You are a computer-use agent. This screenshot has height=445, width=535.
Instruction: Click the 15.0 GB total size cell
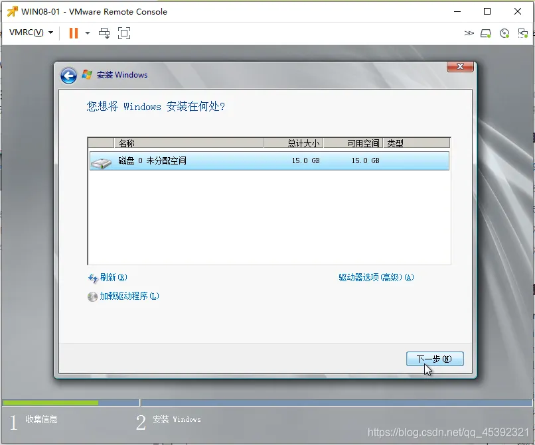click(306, 160)
